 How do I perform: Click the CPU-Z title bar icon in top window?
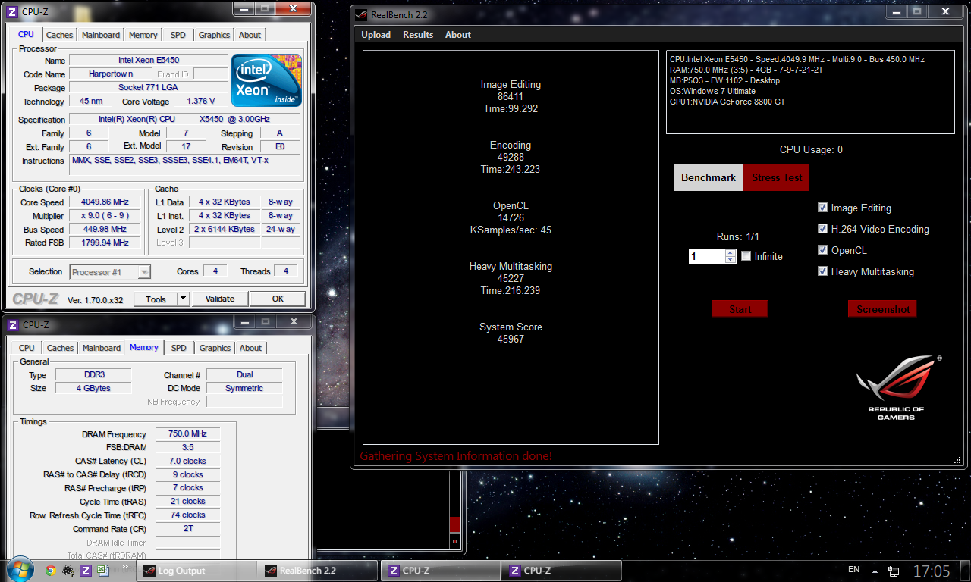click(x=13, y=11)
